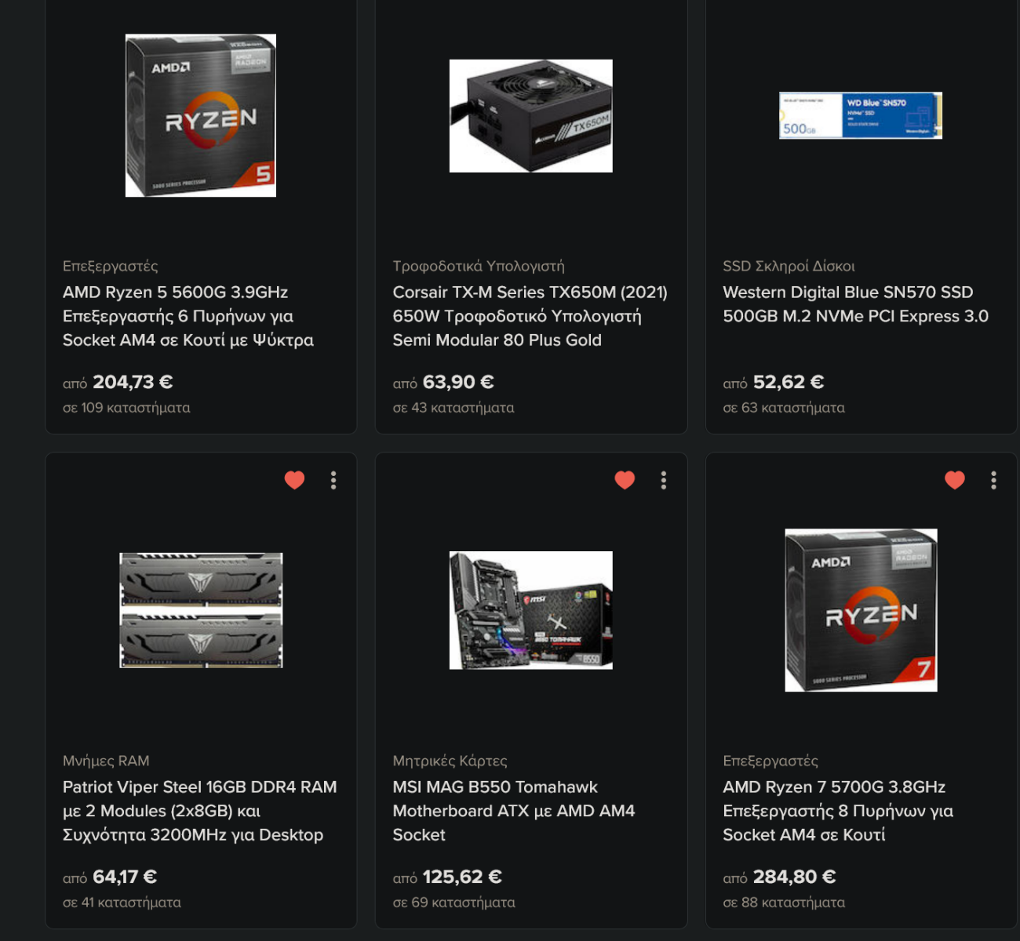Open the WD Blue SN570 SSD image

[861, 115]
